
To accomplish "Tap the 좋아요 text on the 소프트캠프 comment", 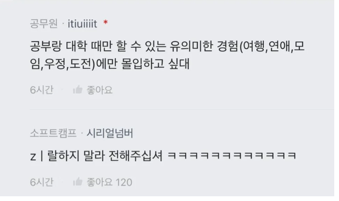I will point(100,182).
